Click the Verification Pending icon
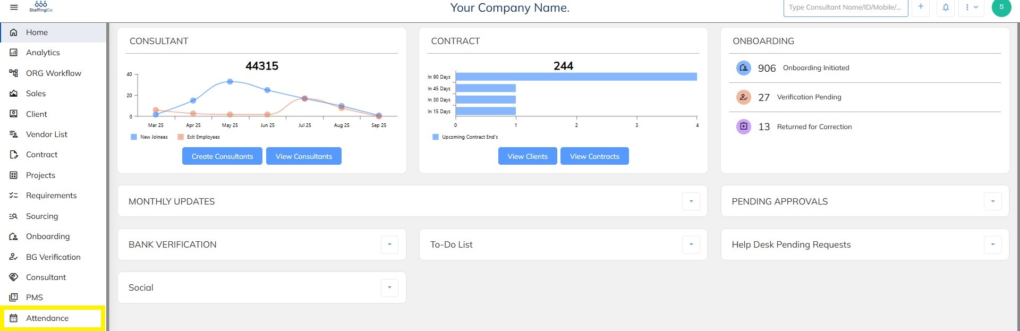This screenshot has width=1020, height=331. coord(743,97)
